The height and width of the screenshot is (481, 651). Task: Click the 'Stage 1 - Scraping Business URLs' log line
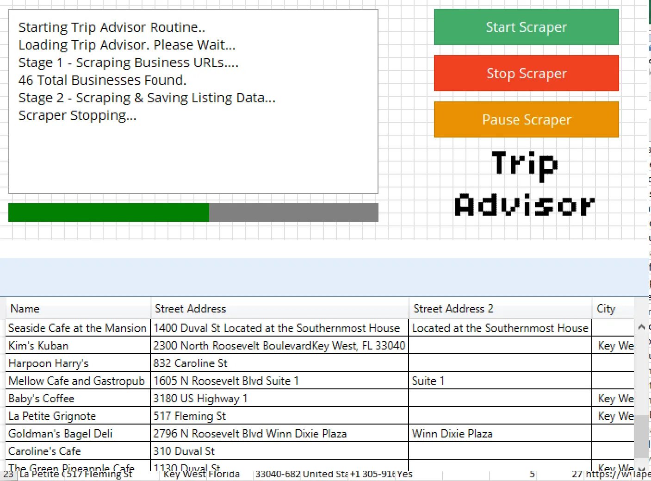point(128,62)
